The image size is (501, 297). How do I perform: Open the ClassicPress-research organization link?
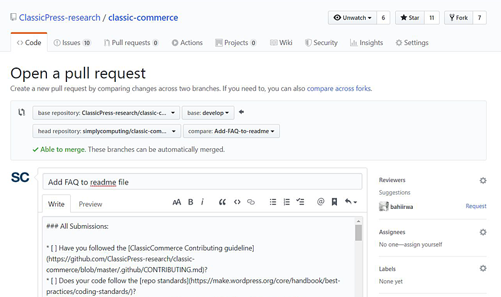pos(59,18)
